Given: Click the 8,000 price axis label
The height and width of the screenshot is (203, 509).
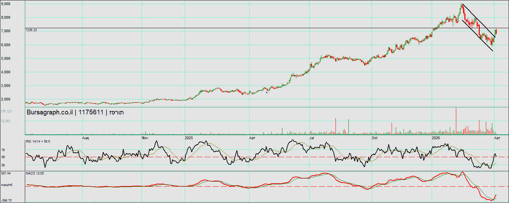Looking at the screenshot, I should click(x=6, y=17).
